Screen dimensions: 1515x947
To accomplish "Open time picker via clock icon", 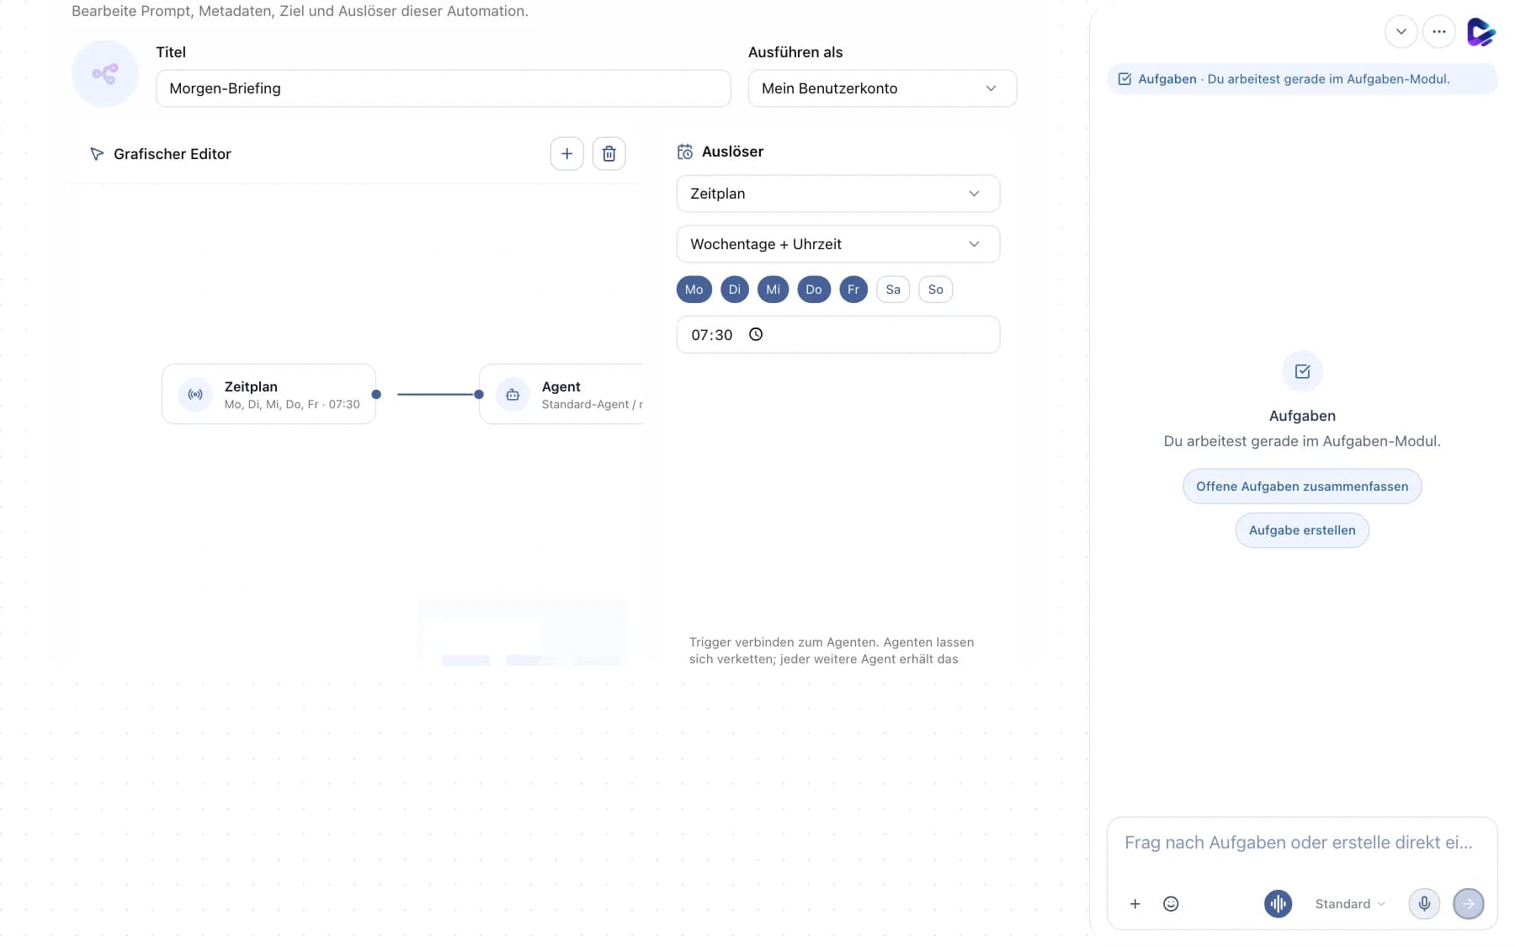I will 756,334.
